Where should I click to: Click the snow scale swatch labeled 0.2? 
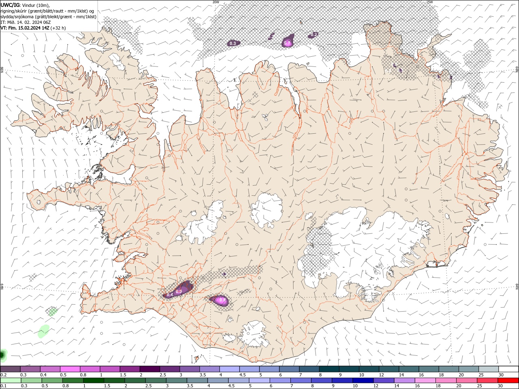[10, 369]
